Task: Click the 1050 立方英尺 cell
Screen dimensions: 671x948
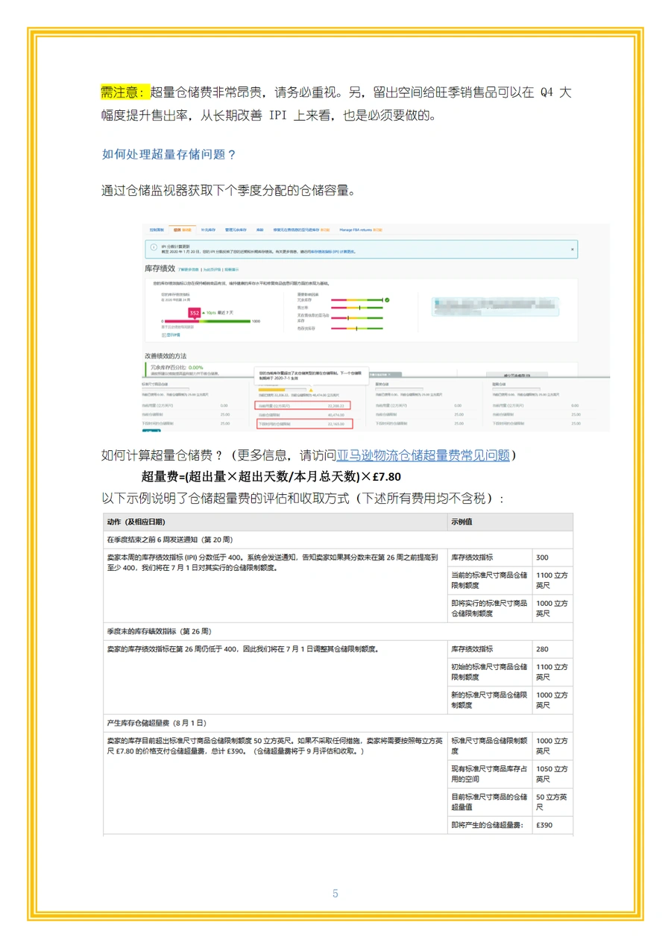Action: pyautogui.click(x=552, y=774)
